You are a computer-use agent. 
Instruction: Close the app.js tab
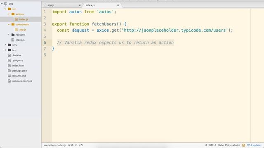click(x=80, y=5)
